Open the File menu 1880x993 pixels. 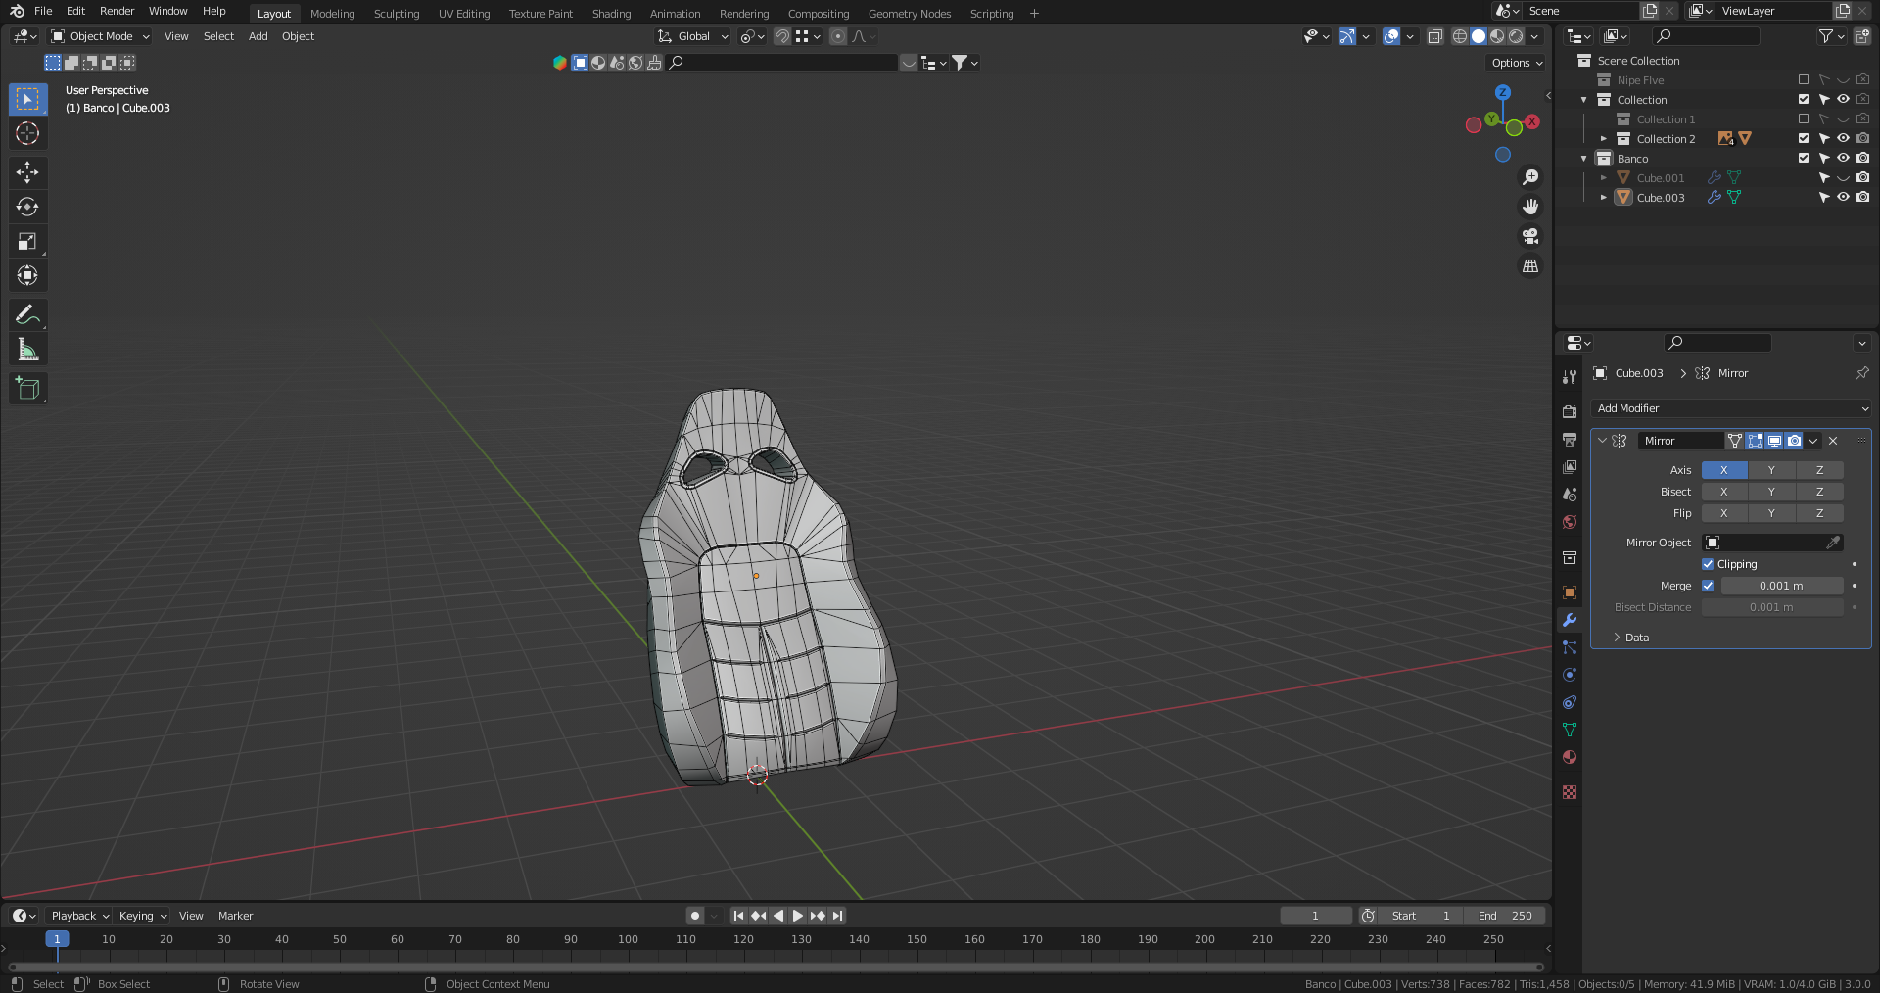[43, 11]
